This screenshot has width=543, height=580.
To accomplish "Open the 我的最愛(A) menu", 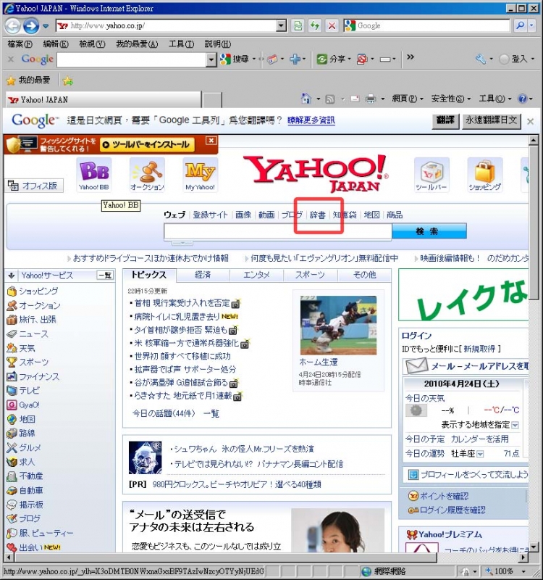I will point(137,44).
